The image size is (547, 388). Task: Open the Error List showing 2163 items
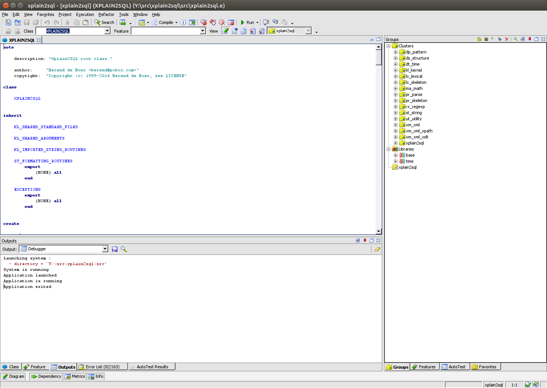(x=102, y=366)
